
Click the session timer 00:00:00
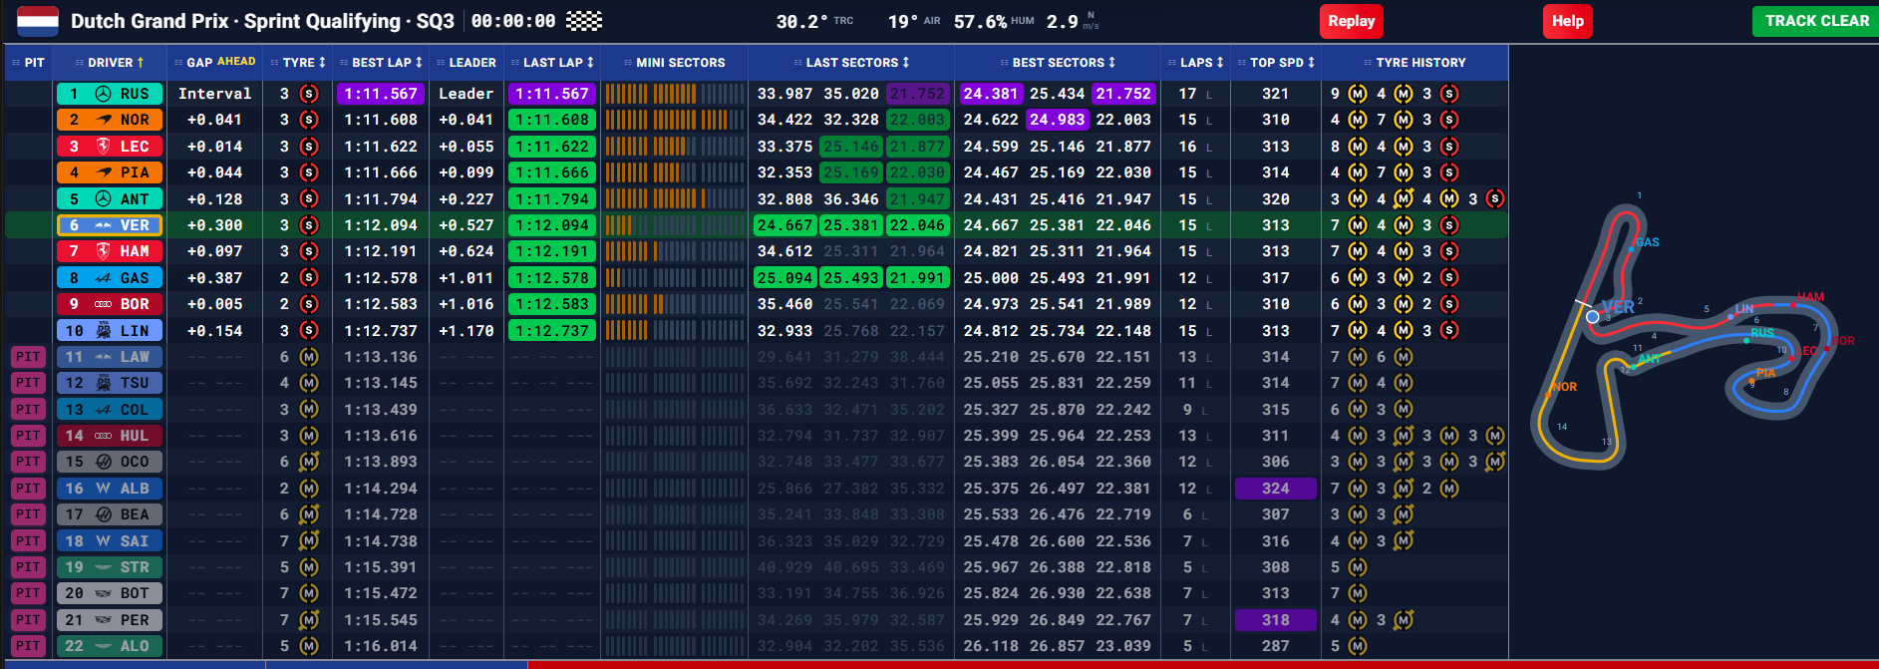click(x=513, y=21)
